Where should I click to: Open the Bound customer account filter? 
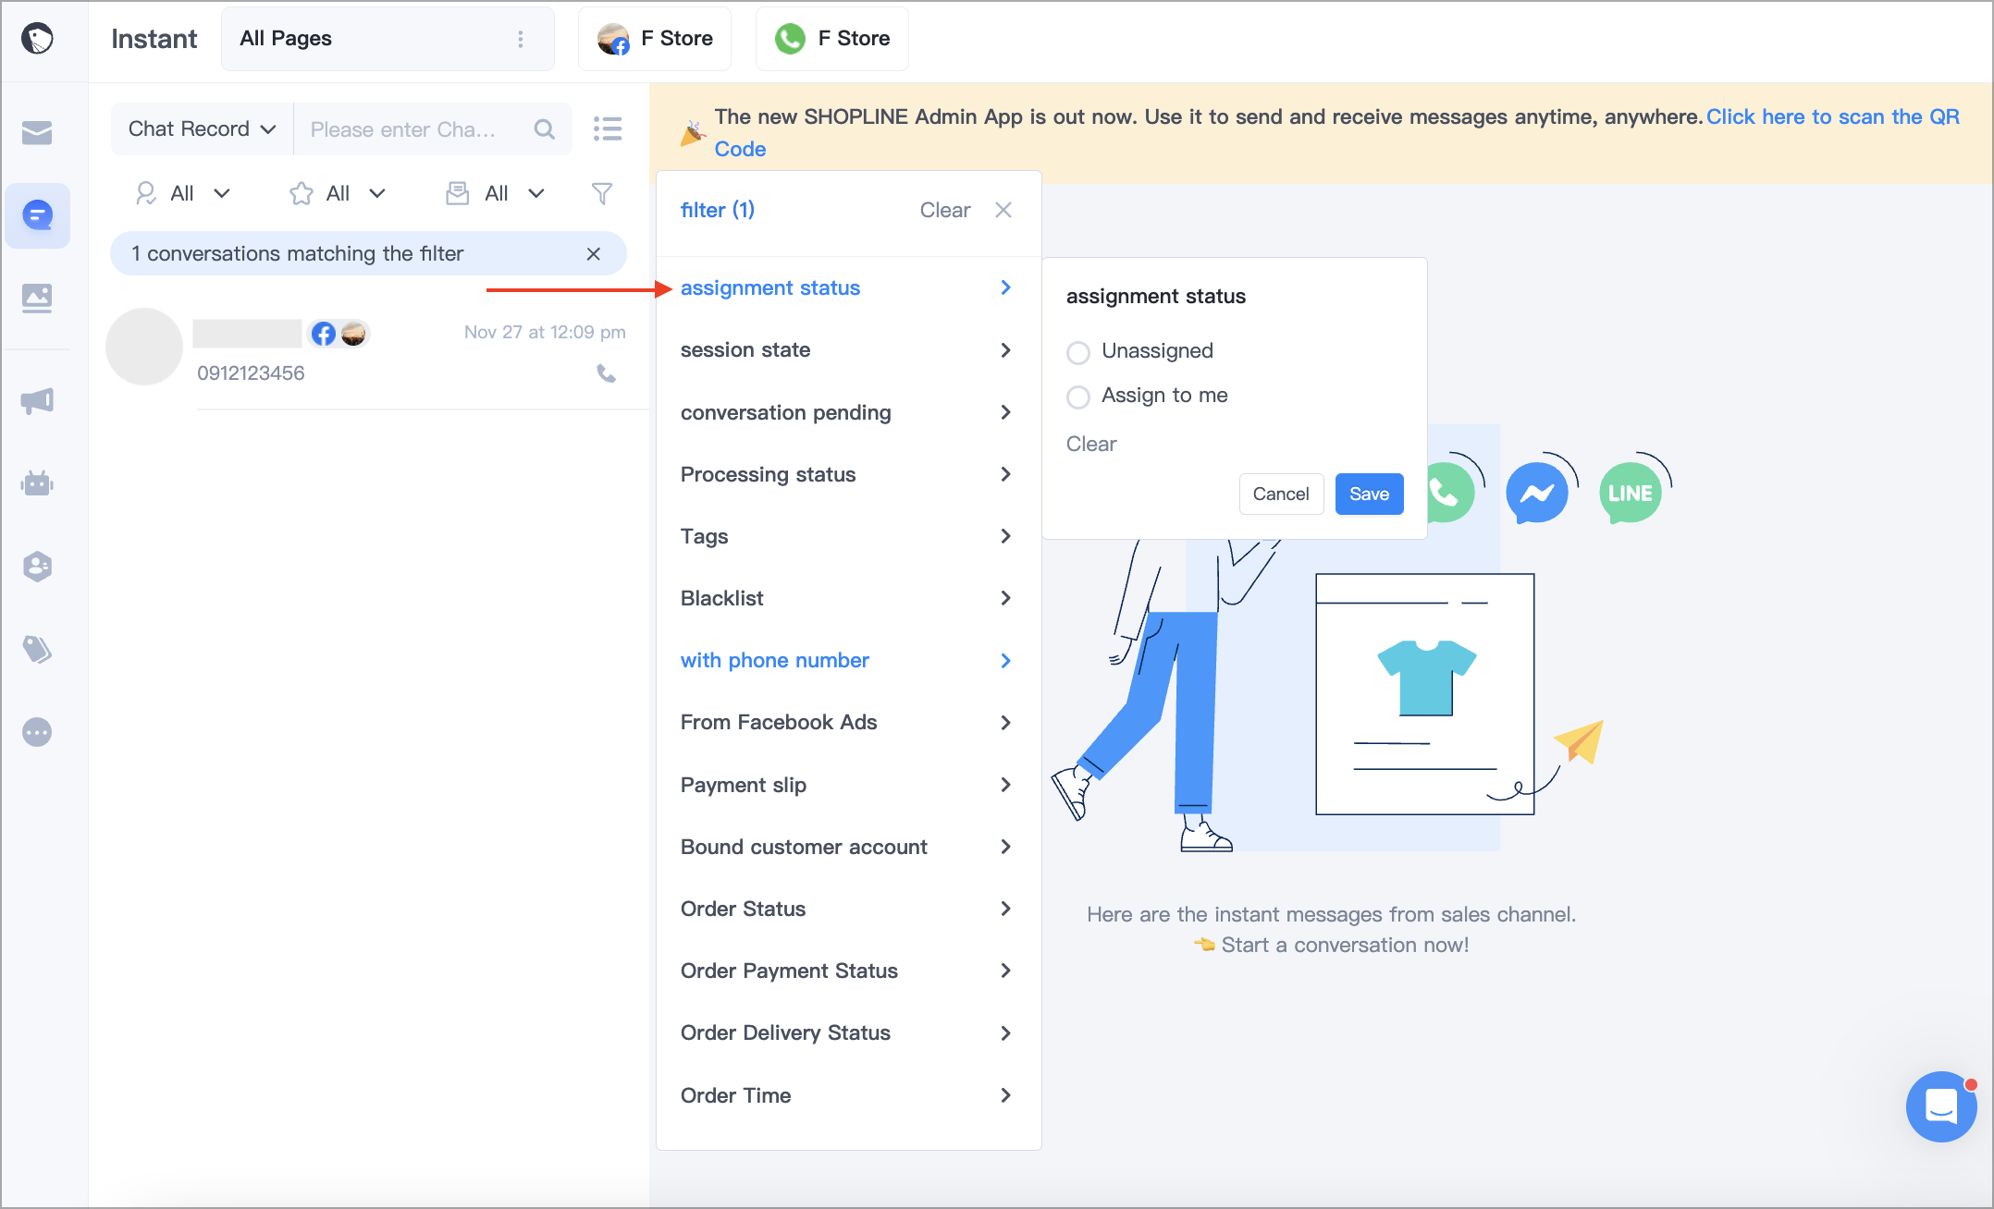[x=848, y=847]
